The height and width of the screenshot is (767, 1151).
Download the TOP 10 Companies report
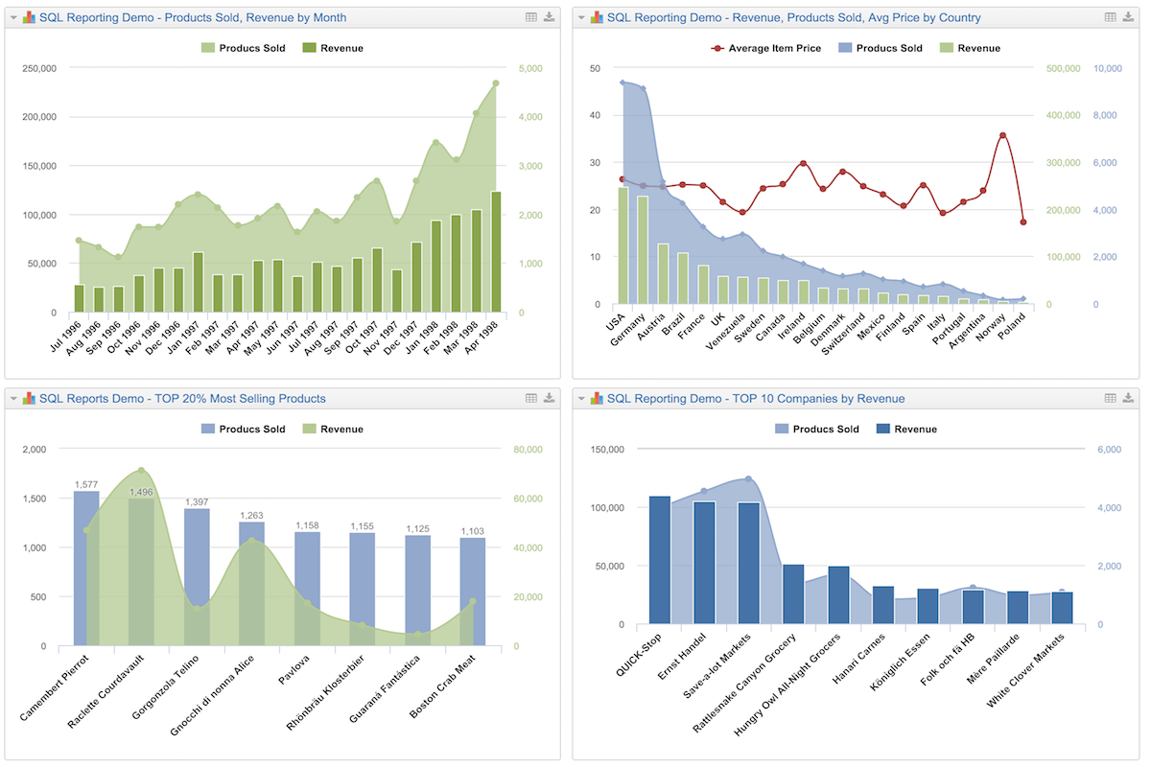1129,398
